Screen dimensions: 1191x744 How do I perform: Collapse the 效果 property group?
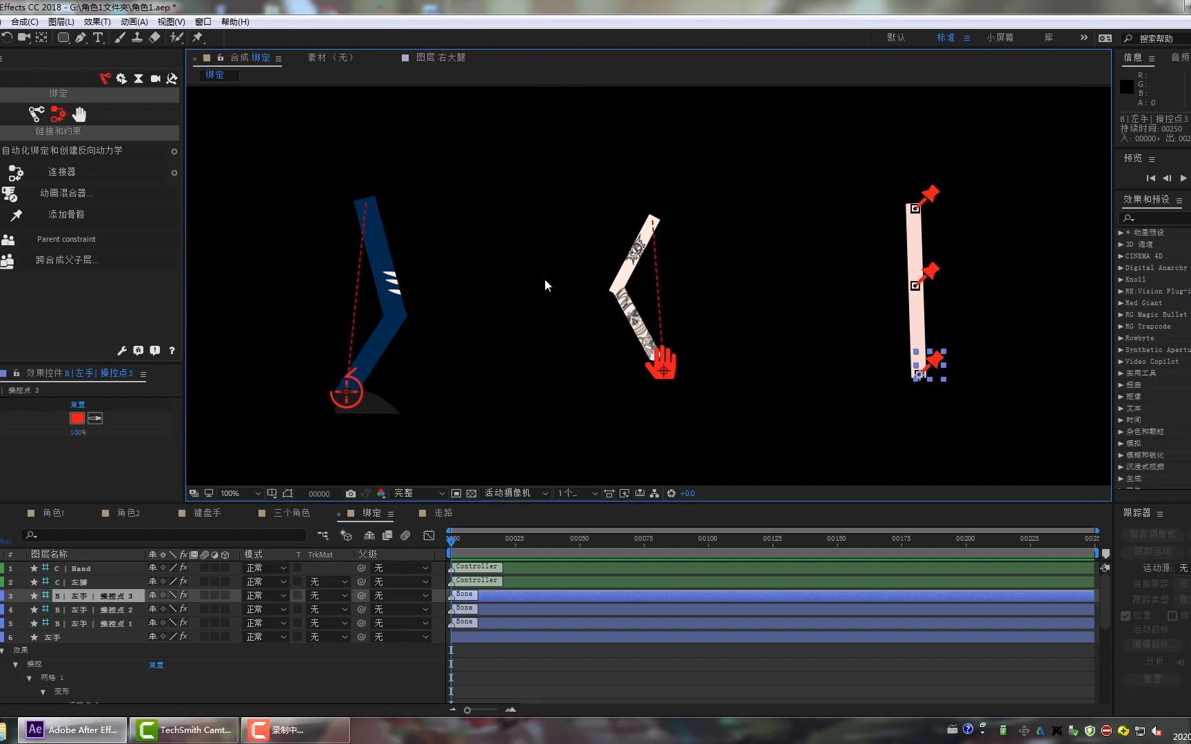3,650
